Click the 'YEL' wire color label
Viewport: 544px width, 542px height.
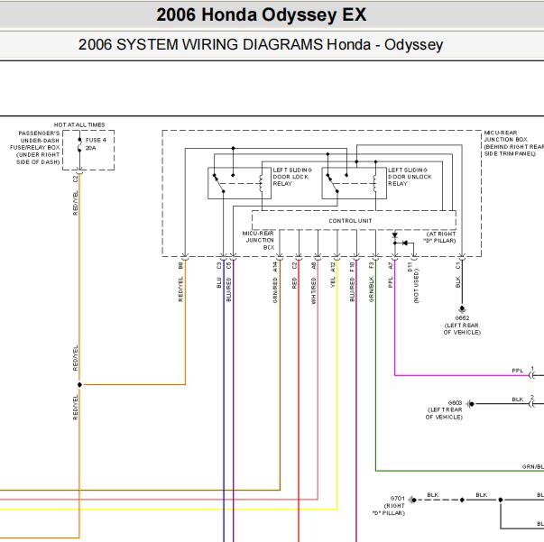[x=333, y=282]
